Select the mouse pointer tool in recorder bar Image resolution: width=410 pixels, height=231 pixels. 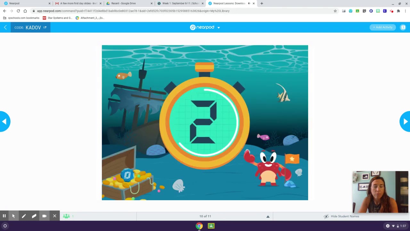point(13,216)
